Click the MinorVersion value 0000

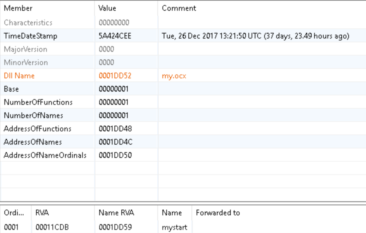point(106,63)
